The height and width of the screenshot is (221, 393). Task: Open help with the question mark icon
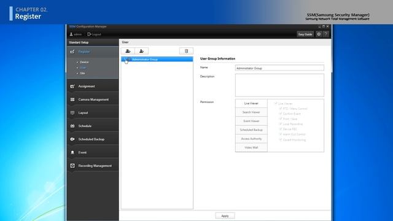pos(326,34)
